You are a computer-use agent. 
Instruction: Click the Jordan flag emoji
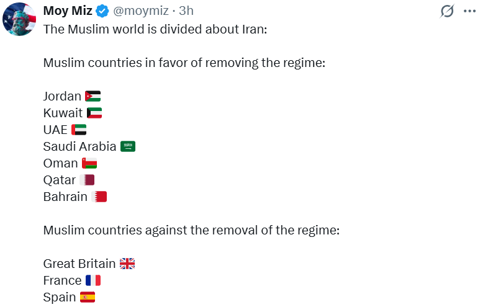pos(93,96)
